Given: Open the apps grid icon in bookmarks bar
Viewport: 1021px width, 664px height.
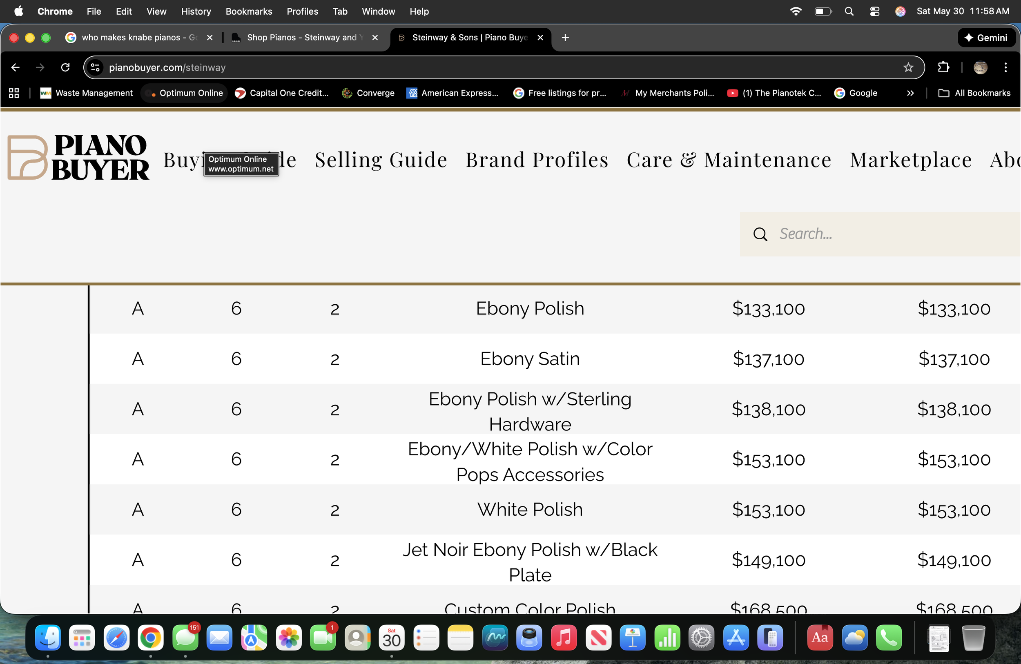Looking at the screenshot, I should pyautogui.click(x=14, y=93).
